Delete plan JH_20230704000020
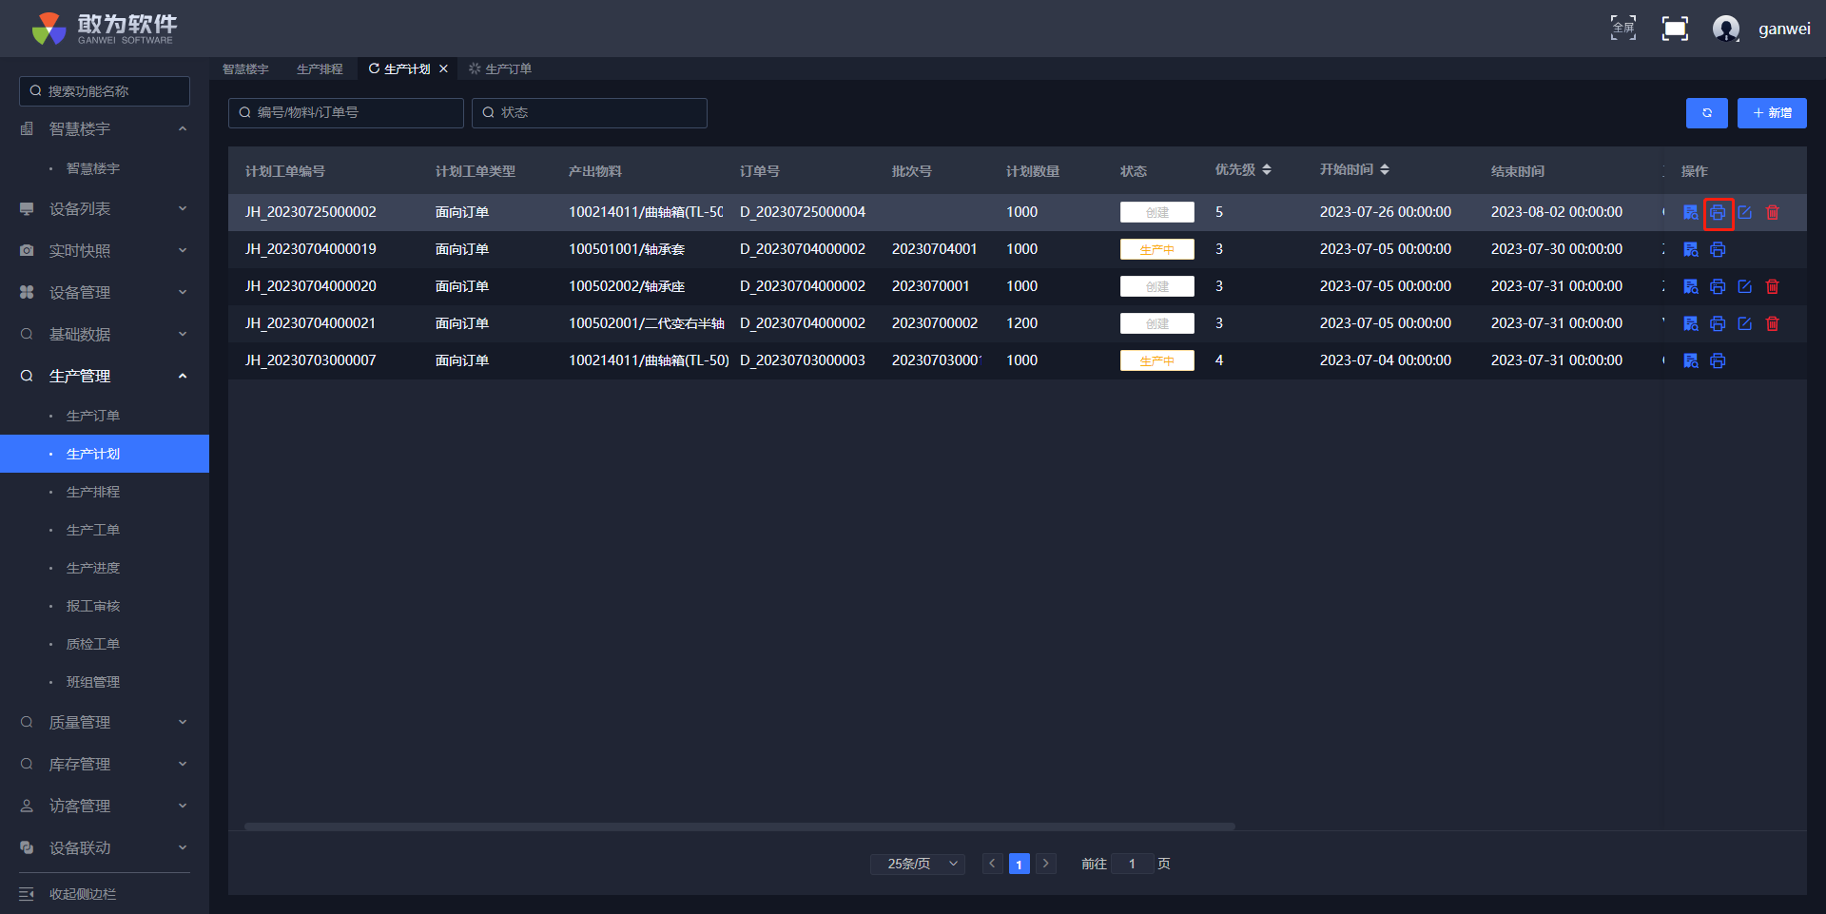The width and height of the screenshot is (1826, 914). click(x=1773, y=286)
